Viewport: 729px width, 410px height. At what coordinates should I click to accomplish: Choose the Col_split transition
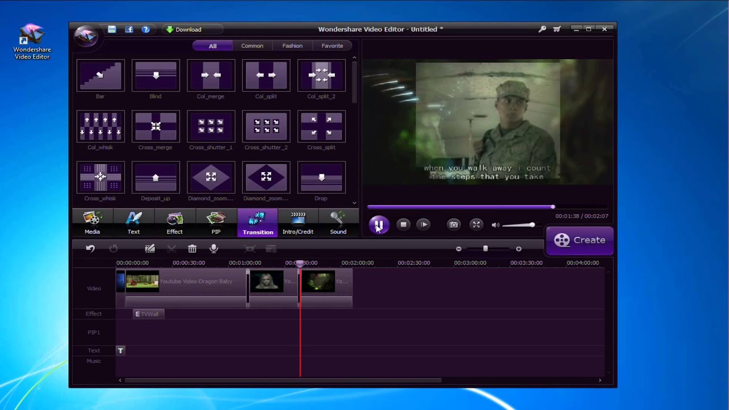pos(266,75)
